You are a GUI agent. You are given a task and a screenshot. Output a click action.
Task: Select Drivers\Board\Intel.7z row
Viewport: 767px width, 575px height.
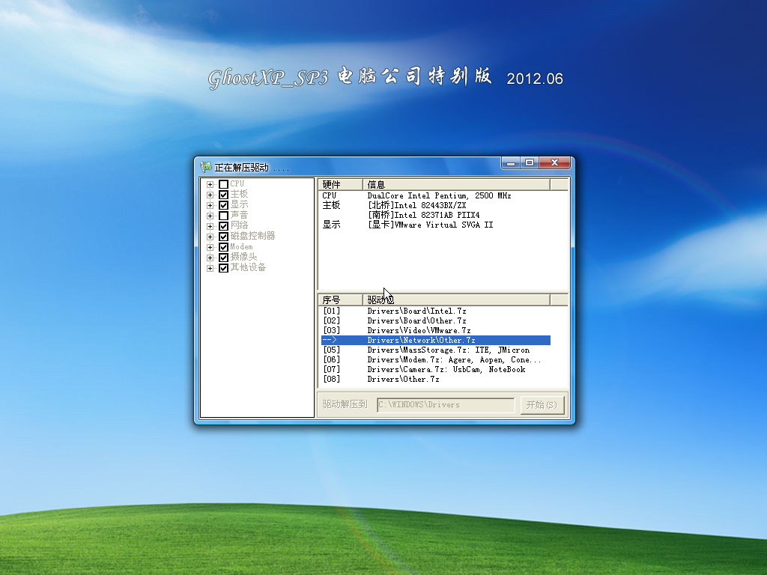click(x=416, y=311)
